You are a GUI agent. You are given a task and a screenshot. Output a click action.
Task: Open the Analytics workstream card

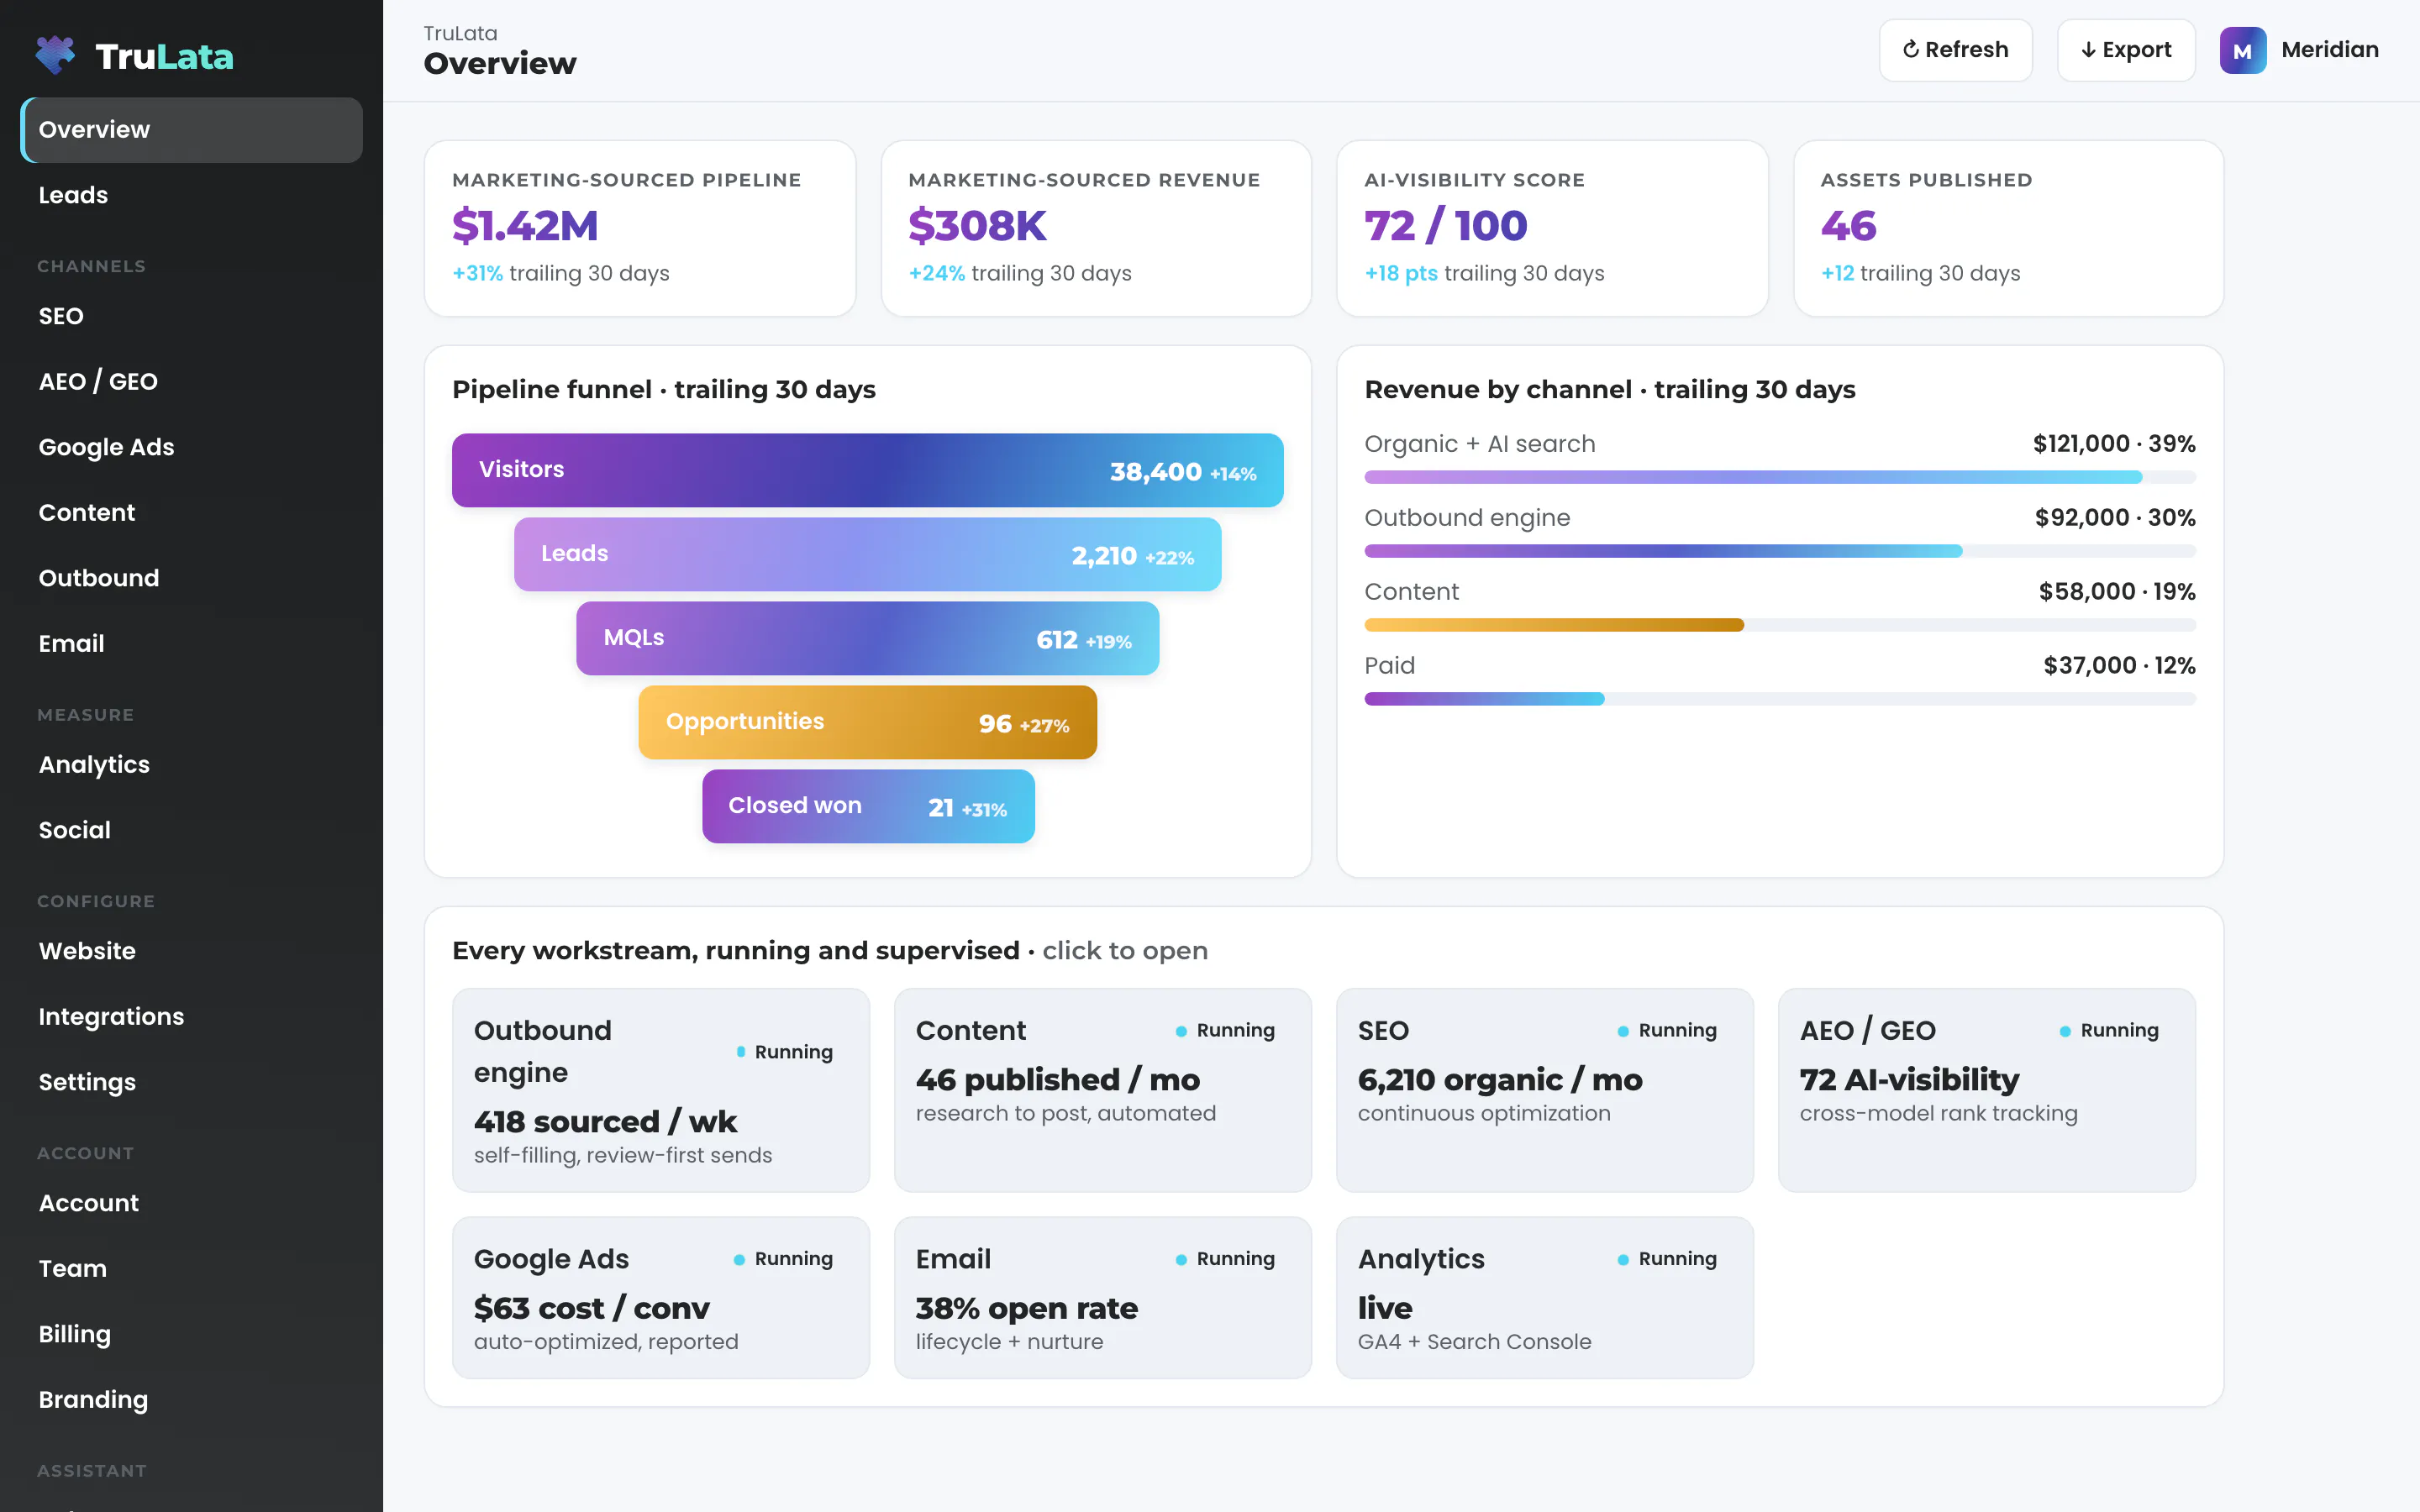point(1544,1297)
